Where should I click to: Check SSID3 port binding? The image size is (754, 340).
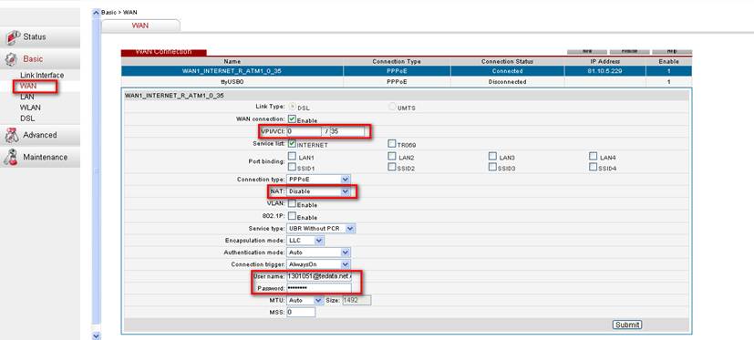tap(492, 167)
